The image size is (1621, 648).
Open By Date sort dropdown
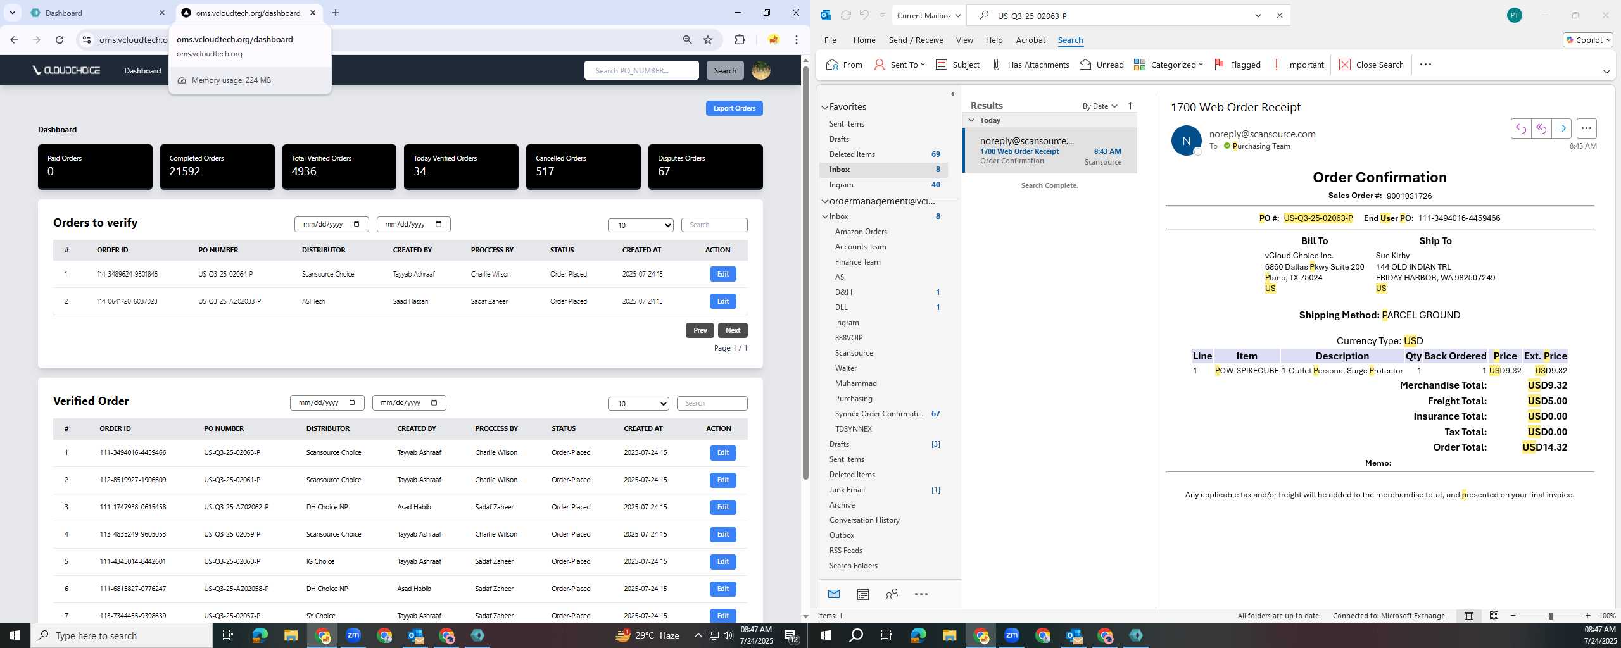tap(1100, 106)
